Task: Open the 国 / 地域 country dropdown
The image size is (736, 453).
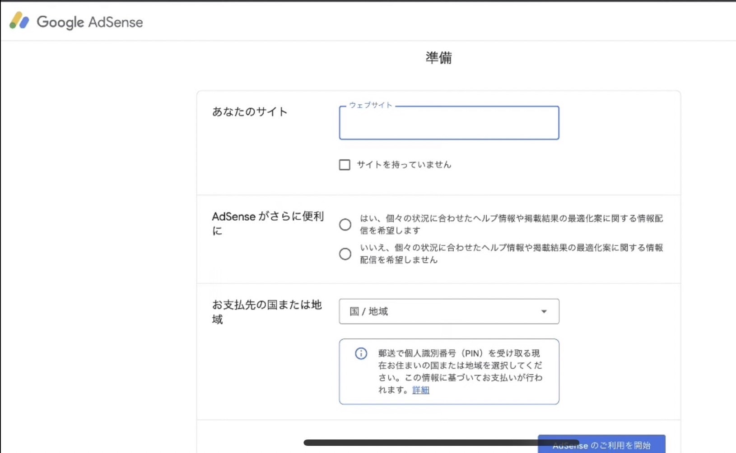Action: [449, 311]
